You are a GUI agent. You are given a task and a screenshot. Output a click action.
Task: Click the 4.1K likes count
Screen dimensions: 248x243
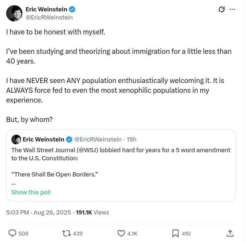[132, 234]
